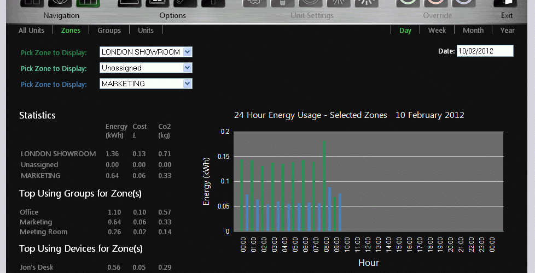Screen dimensions: 535x273
Task: Click the Override toolbar label
Action: coord(438,16)
